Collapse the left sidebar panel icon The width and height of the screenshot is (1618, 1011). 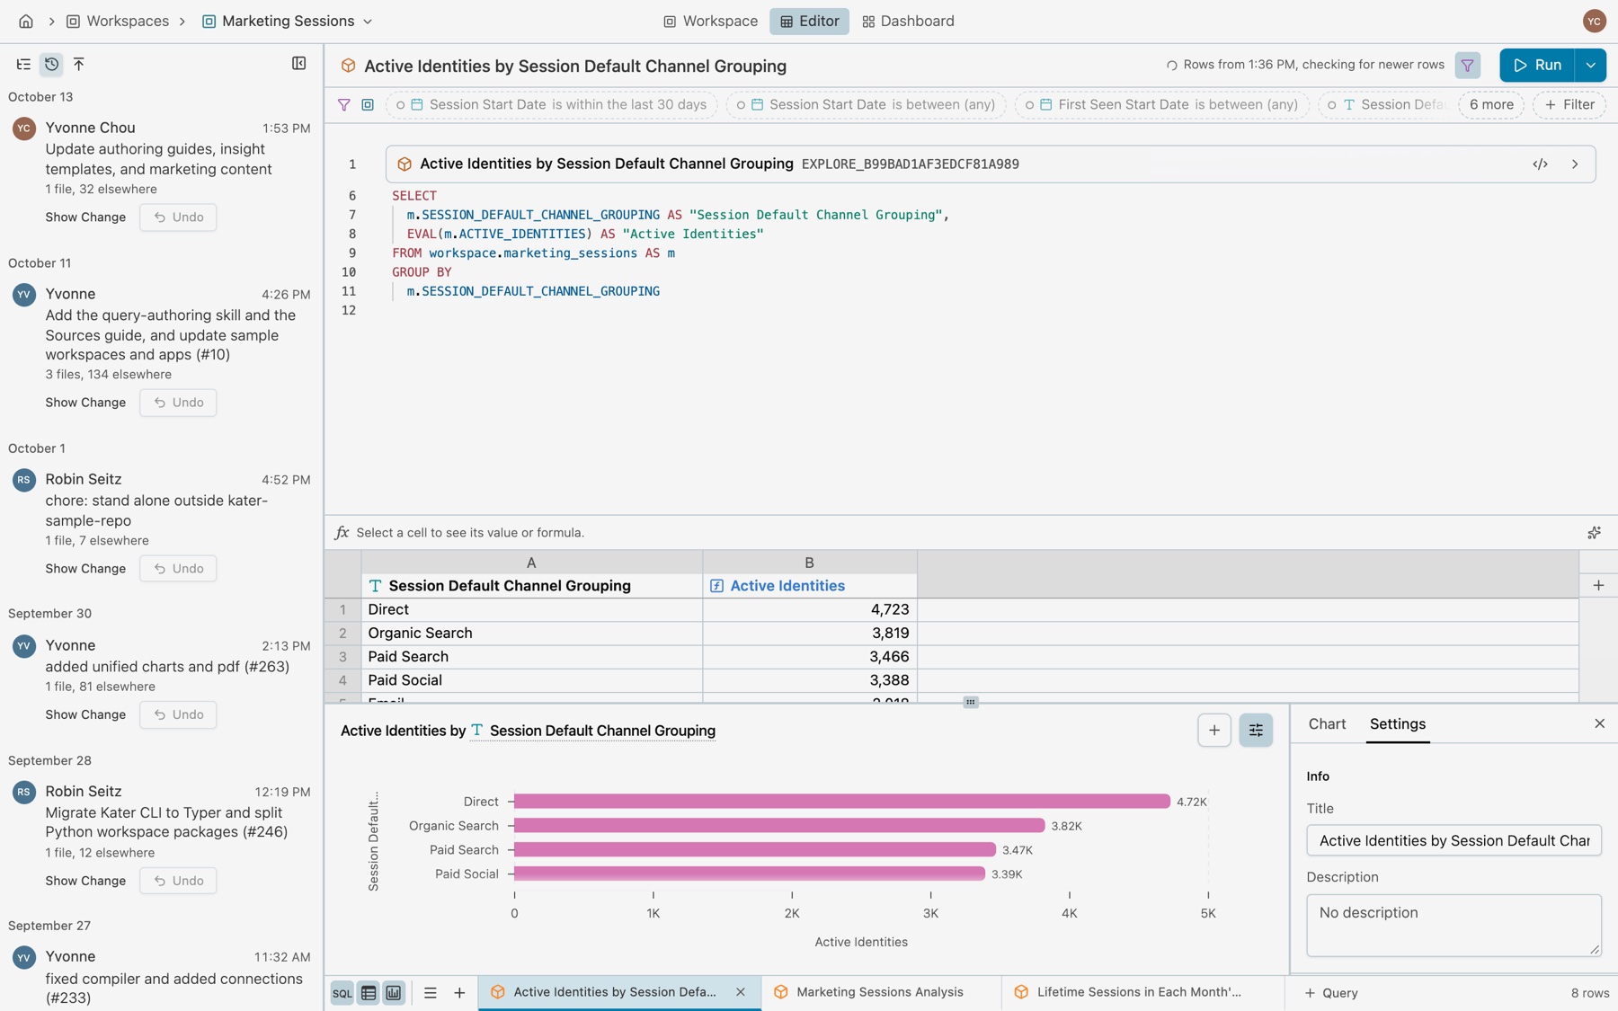(x=299, y=63)
